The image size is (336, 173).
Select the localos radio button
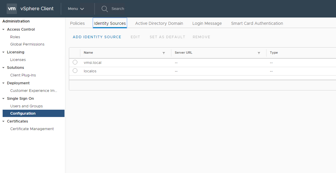(x=75, y=71)
